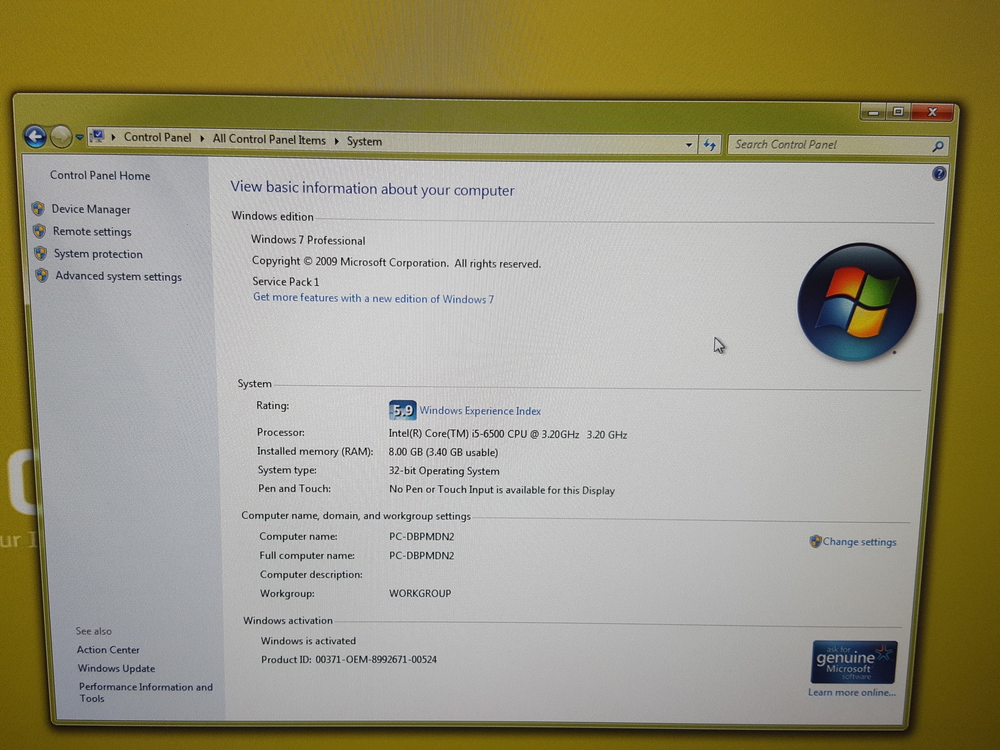Click Get more features with a new edition link
This screenshot has width=1000, height=750.
point(373,298)
